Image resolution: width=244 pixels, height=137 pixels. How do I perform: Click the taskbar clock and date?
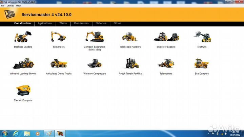(235, 134)
